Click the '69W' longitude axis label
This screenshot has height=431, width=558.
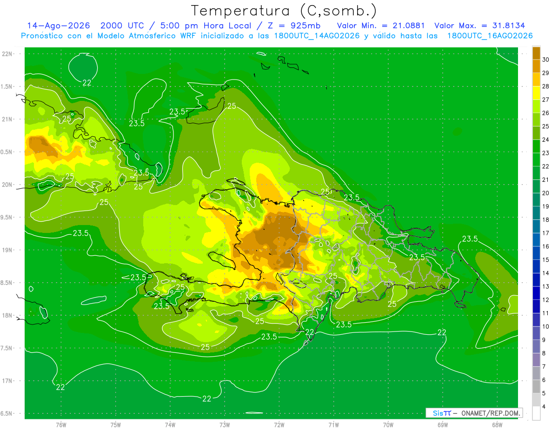[443, 424]
